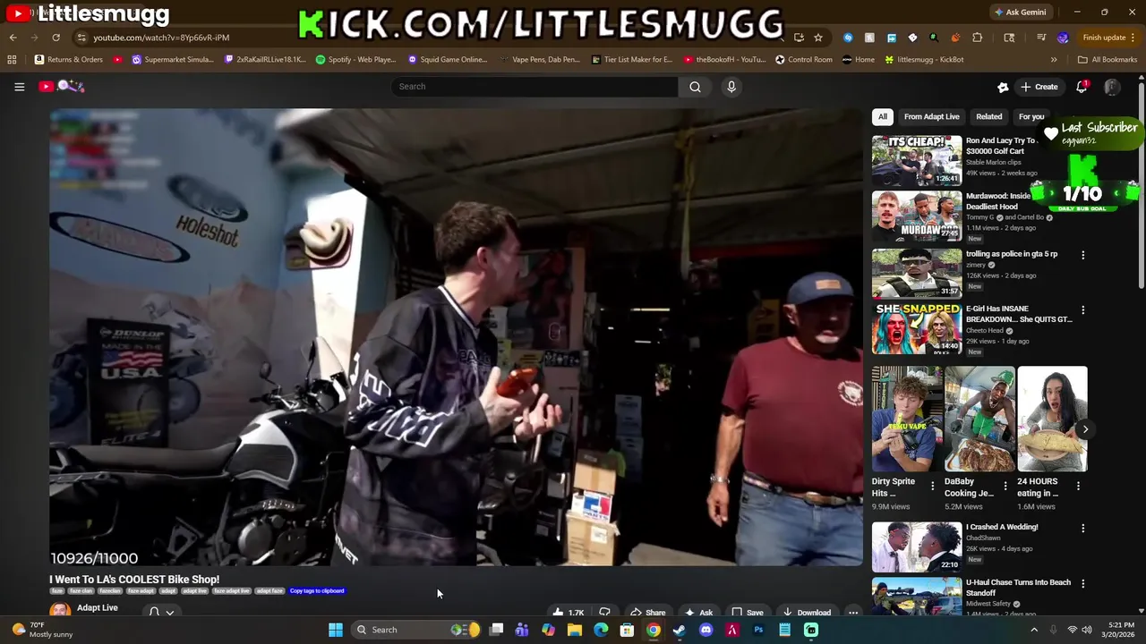Click the address bar URL
This screenshot has height=644, width=1146.
pos(161,38)
